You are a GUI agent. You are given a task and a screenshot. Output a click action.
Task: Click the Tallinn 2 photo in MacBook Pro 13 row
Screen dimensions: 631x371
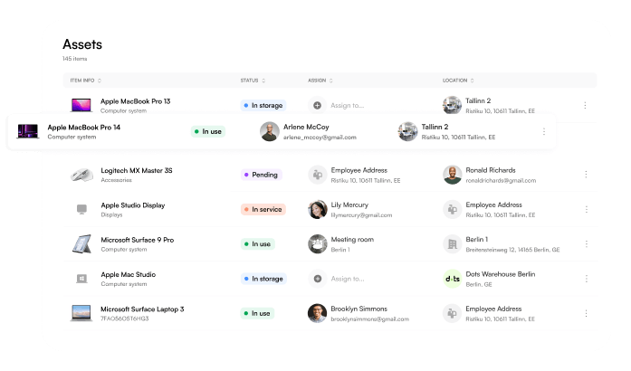(x=452, y=105)
